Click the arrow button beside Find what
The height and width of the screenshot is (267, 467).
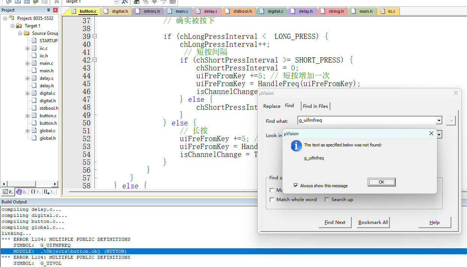click(x=451, y=121)
